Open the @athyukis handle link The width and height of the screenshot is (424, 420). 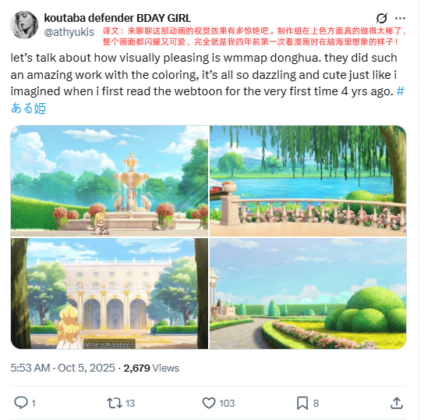[69, 32]
